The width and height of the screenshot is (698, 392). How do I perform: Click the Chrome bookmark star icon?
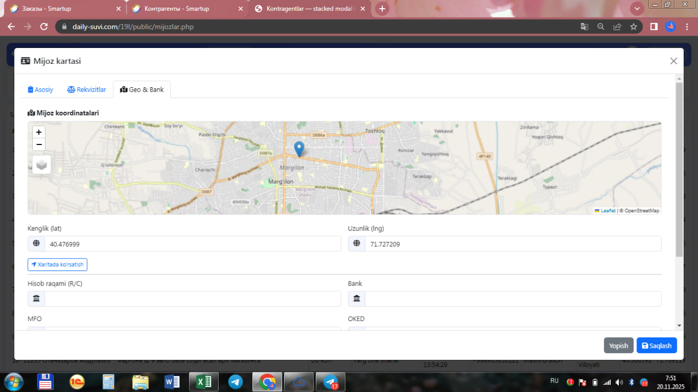[x=634, y=27]
